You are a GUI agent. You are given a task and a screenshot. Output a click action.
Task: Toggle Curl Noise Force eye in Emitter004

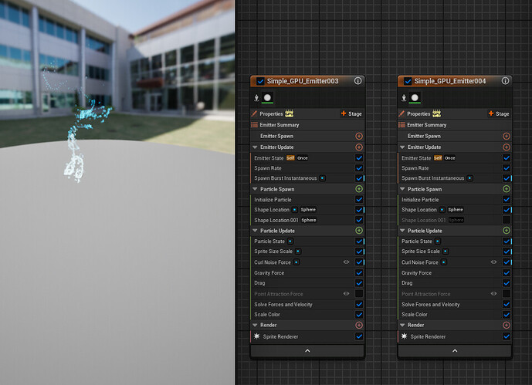(x=493, y=262)
